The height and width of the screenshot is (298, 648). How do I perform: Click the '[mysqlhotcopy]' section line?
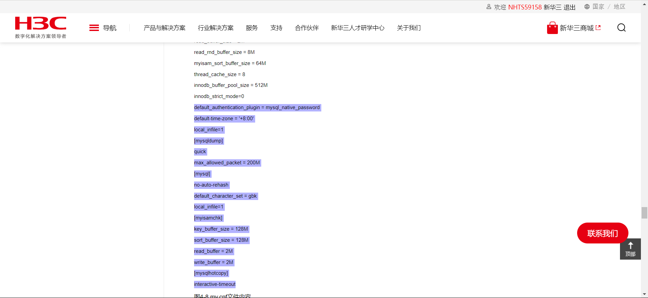point(211,273)
